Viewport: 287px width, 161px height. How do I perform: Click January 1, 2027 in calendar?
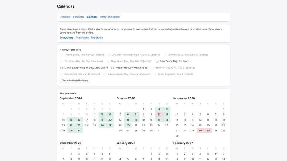point(151,154)
